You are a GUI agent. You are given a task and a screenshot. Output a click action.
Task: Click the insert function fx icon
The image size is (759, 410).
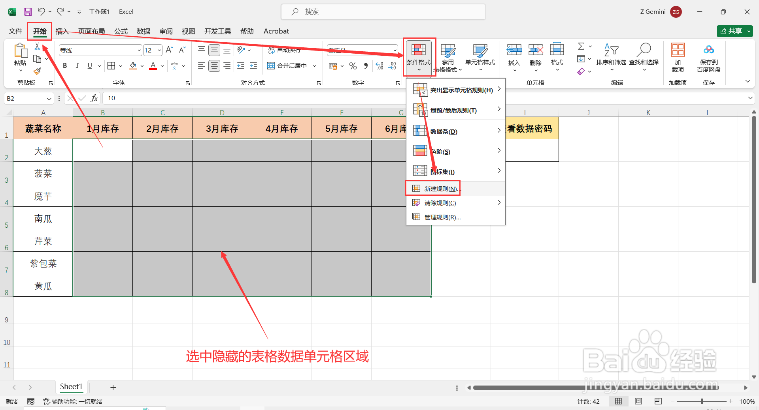94,98
